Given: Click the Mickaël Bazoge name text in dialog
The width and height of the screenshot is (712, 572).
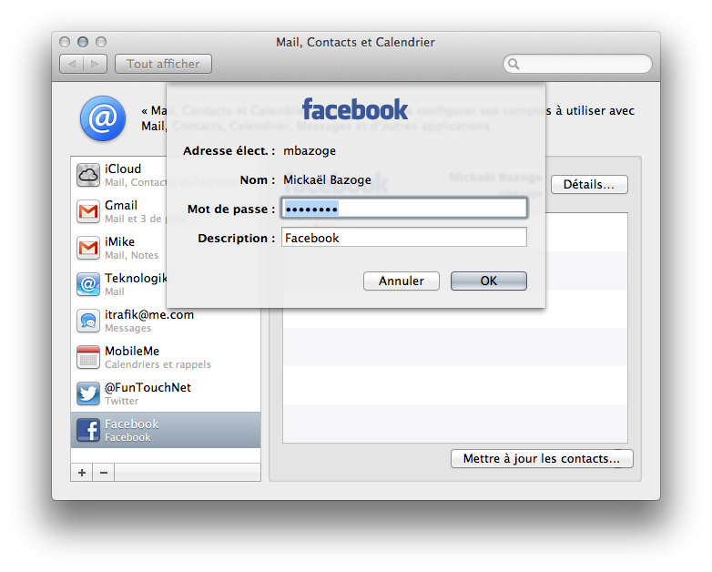Looking at the screenshot, I should (327, 180).
